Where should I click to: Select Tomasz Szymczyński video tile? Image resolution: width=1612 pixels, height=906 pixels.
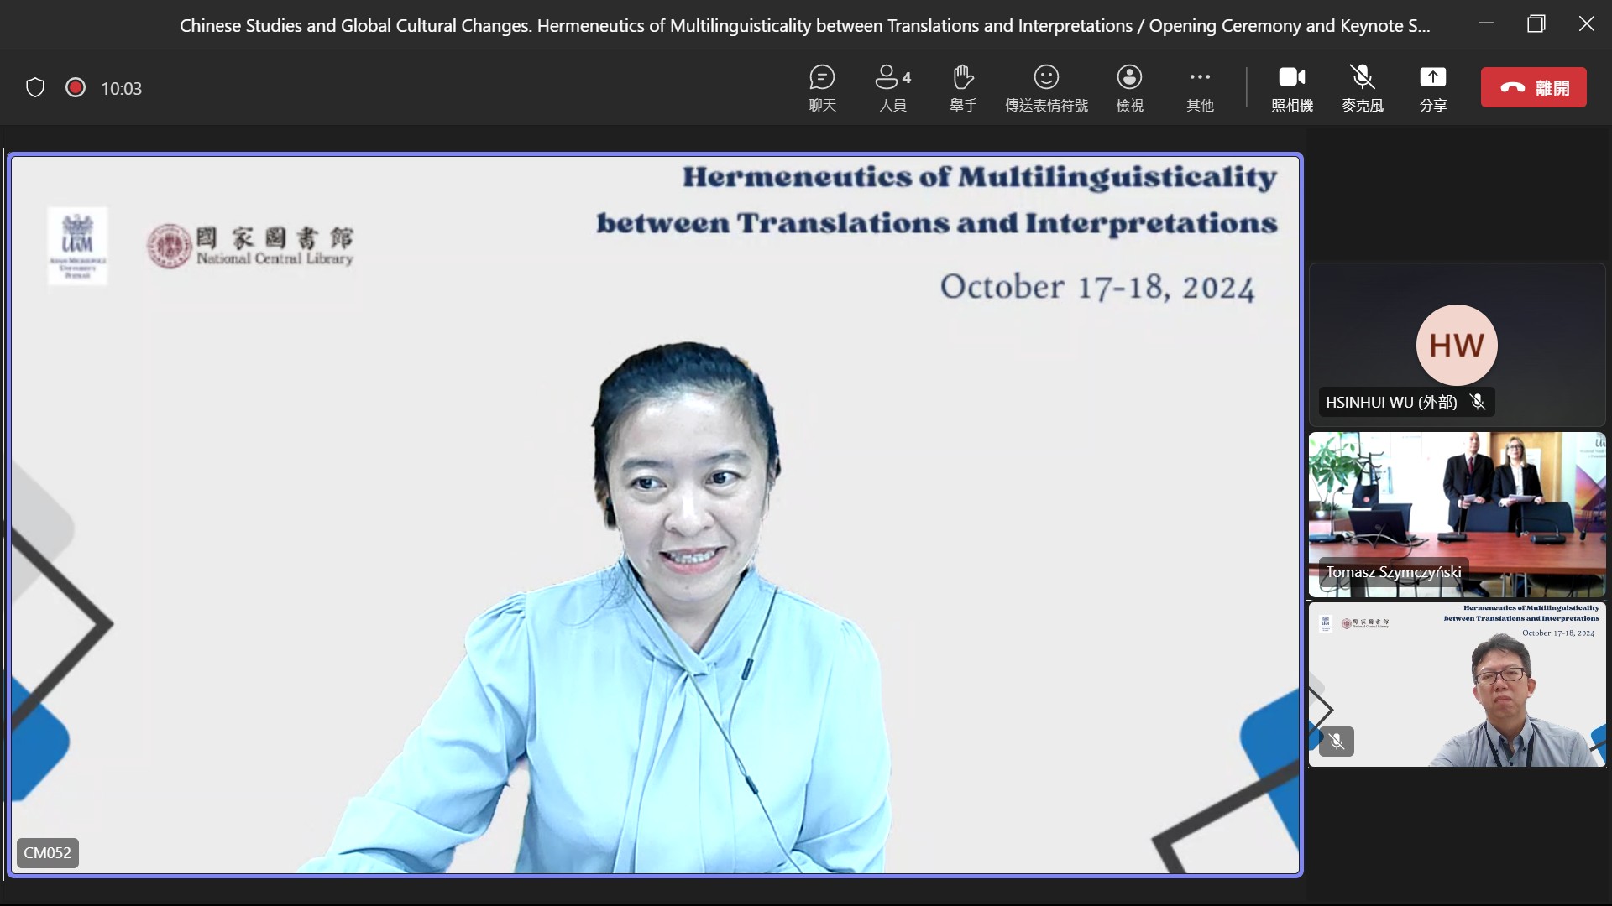click(x=1457, y=514)
